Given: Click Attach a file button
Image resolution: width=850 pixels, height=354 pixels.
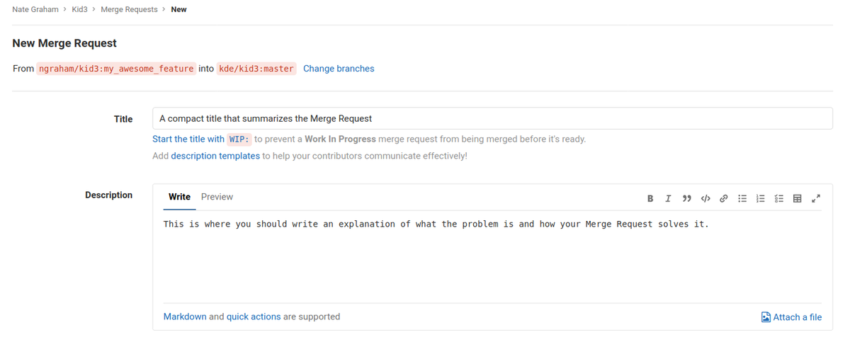Looking at the screenshot, I should point(791,317).
